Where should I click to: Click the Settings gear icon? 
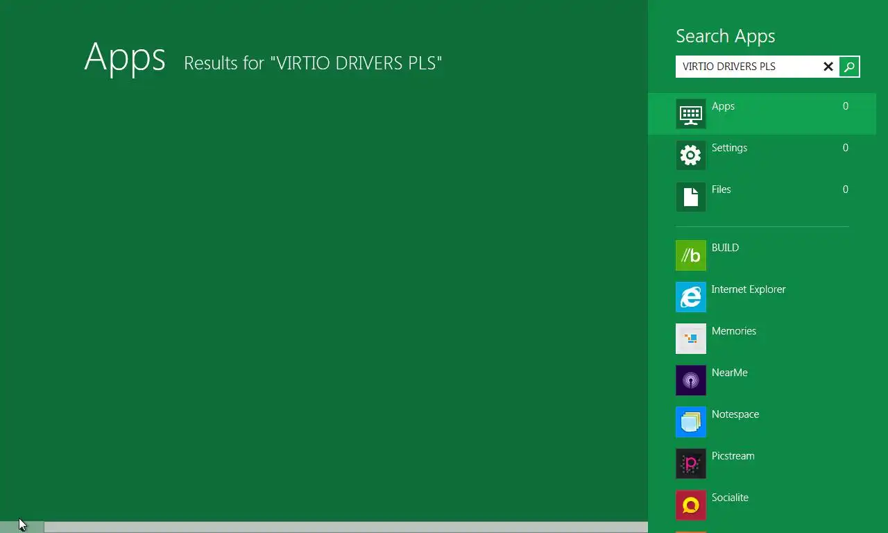pyautogui.click(x=691, y=155)
